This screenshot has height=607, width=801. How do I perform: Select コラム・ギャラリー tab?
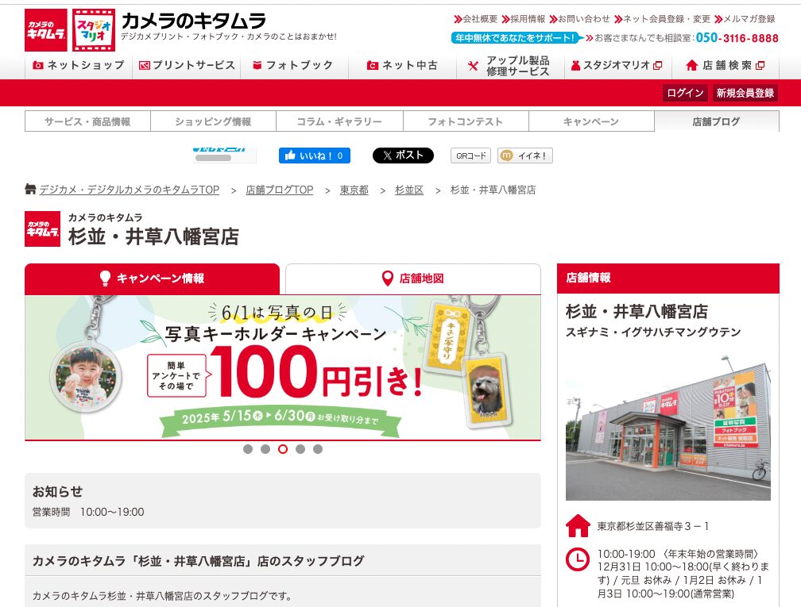point(339,121)
